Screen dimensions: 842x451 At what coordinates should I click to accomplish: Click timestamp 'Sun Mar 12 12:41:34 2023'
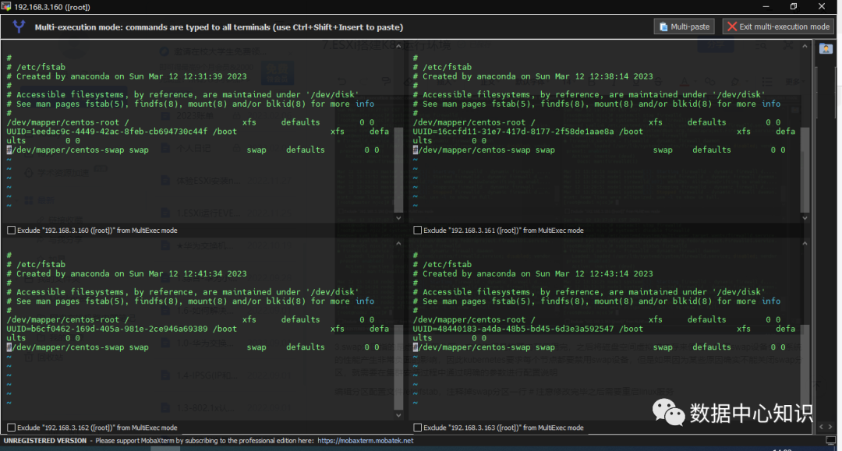point(188,274)
